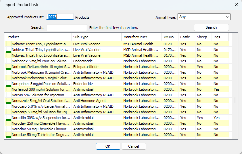The image size is (242, 154).
Task: Tick the checkbox for Norbrook Deltamethrin 10 mg/ml
Action: point(9,66)
